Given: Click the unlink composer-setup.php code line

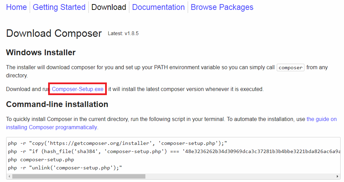Looking at the screenshot, I should click(65, 168).
